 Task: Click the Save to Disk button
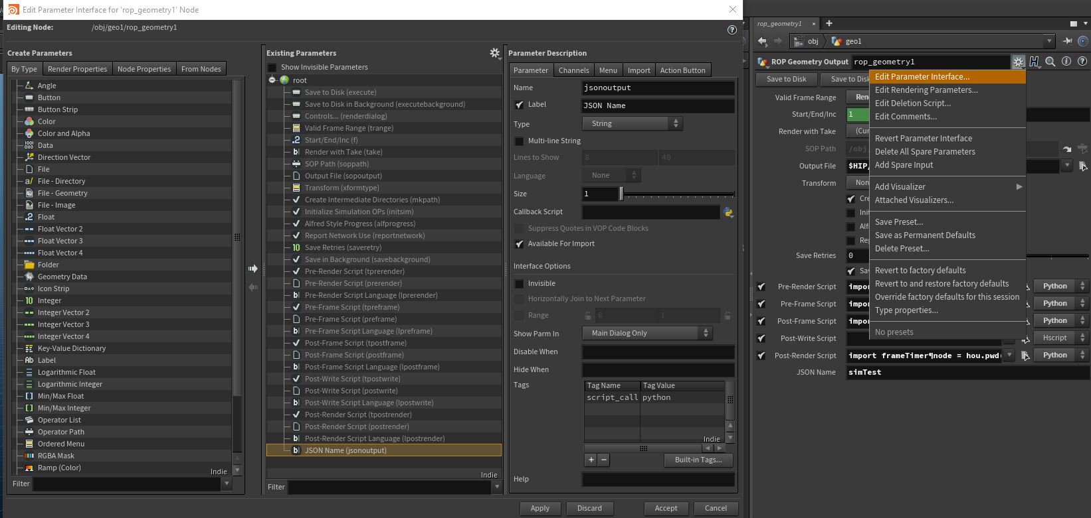coord(787,79)
